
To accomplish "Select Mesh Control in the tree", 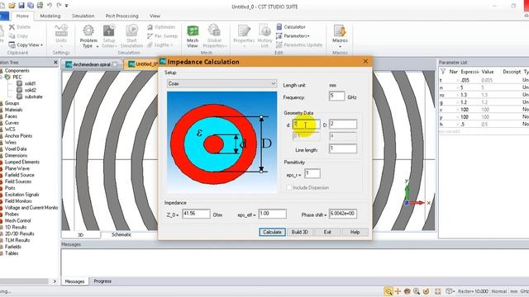I will click(17, 220).
